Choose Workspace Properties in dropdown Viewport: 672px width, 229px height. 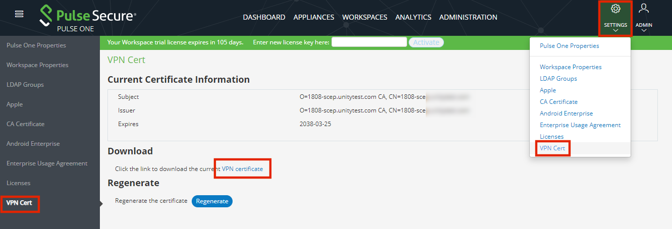point(571,67)
